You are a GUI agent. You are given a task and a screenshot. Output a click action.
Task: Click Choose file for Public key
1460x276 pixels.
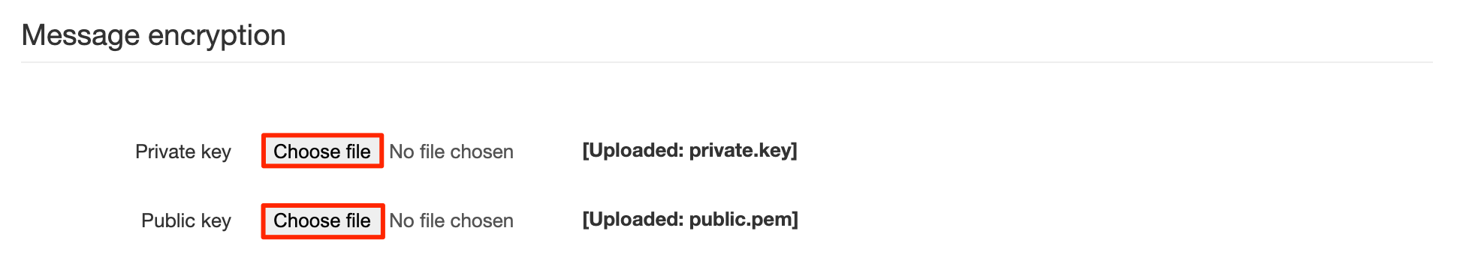(322, 221)
